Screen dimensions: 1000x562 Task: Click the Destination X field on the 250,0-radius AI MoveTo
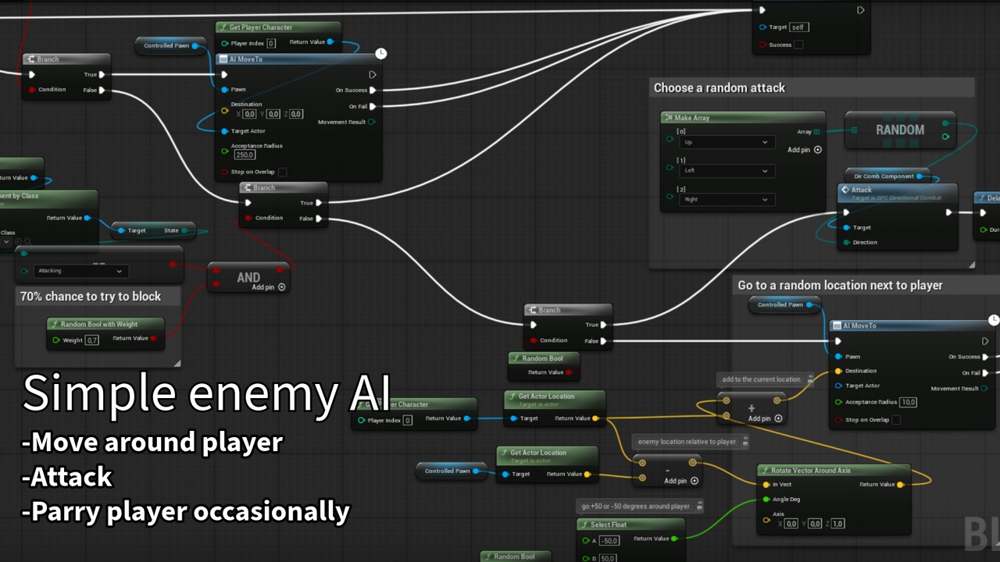pyautogui.click(x=249, y=114)
